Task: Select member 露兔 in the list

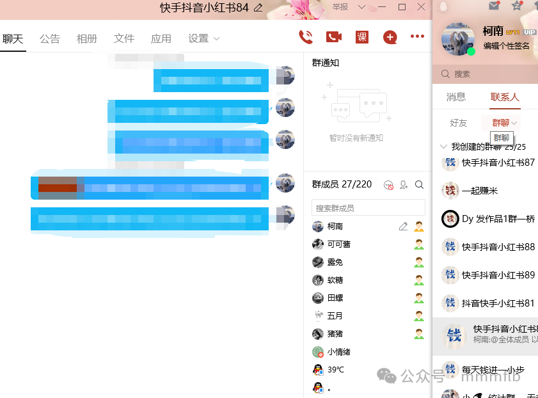Action: pyautogui.click(x=368, y=262)
